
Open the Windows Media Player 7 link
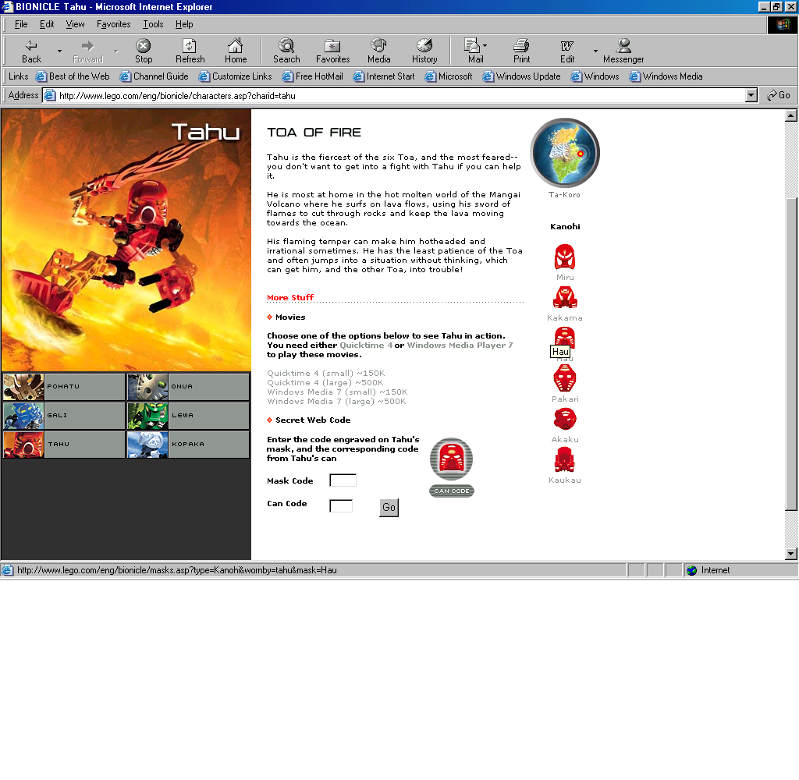(460, 346)
